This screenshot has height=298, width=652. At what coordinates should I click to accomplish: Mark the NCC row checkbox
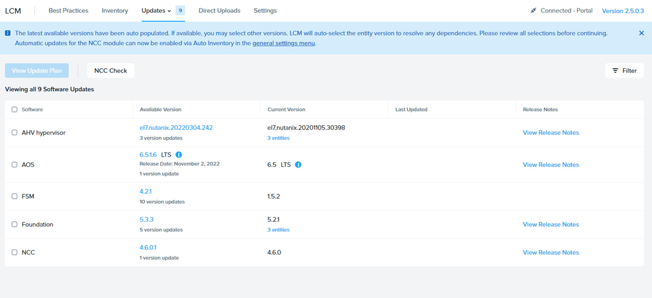click(x=14, y=252)
